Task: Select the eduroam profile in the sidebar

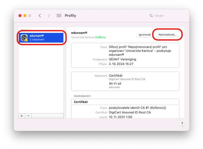Action: [41, 38]
